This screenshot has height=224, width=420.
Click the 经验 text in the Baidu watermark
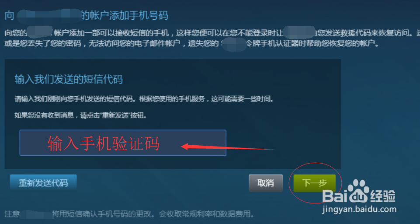tap(382, 196)
